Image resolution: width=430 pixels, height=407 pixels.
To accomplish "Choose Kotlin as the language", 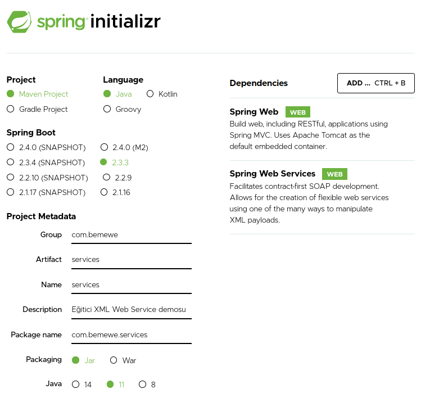I will pos(150,94).
